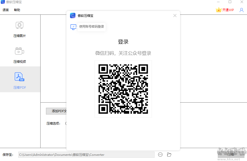The width and height of the screenshot is (247, 161).
Task: Click the app logo in the title bar
Action: tap(3, 2)
